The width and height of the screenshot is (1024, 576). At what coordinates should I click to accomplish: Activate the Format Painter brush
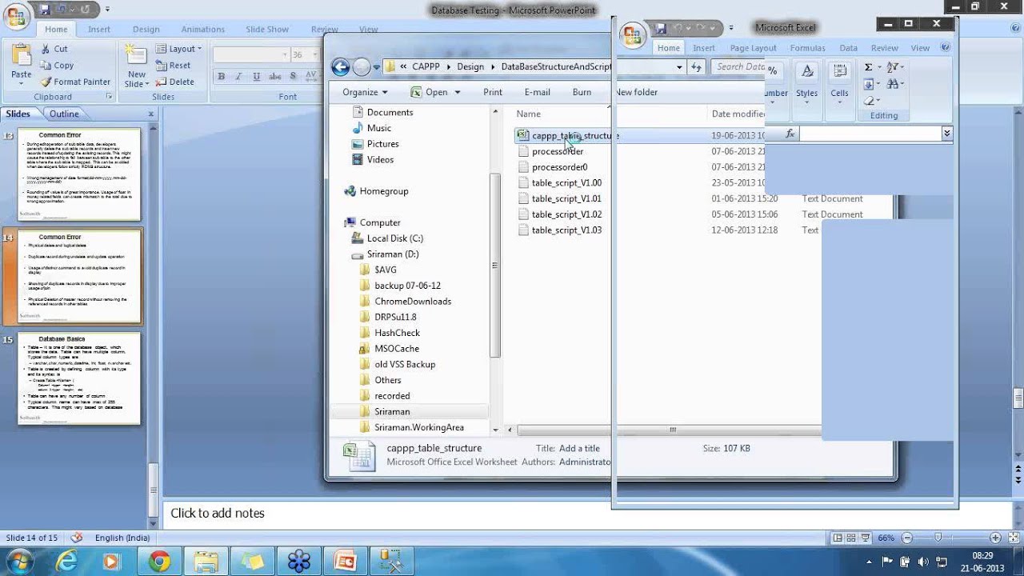pyautogui.click(x=46, y=82)
